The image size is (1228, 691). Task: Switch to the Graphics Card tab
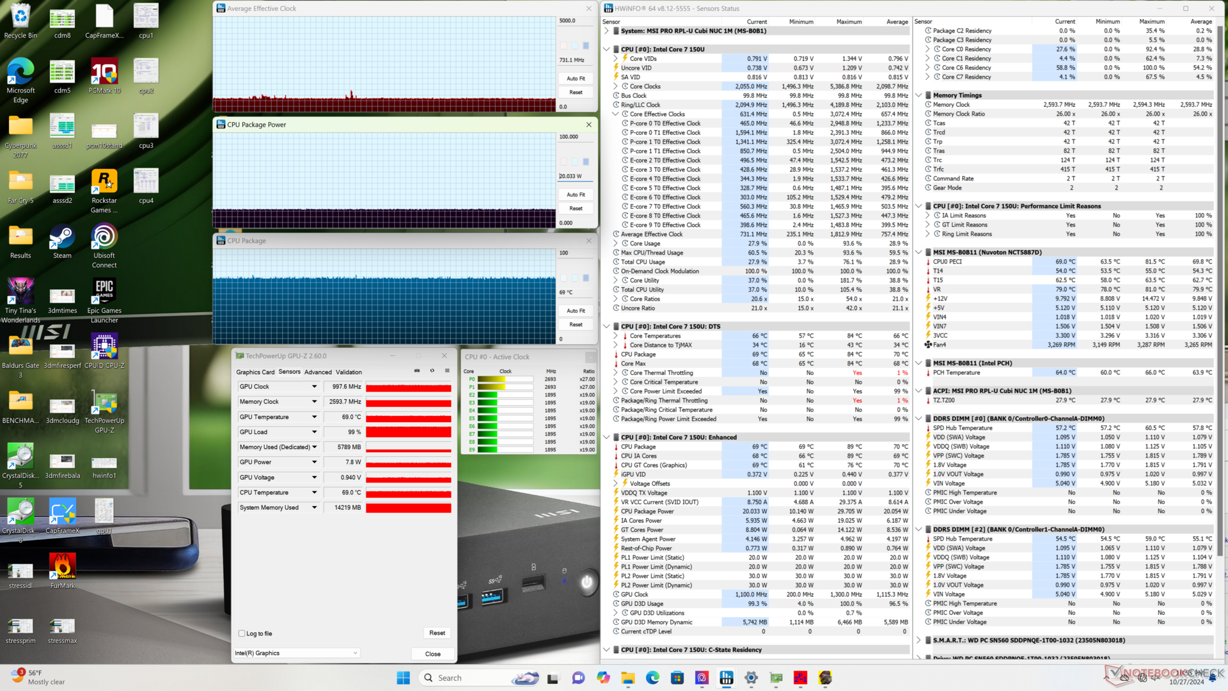[x=255, y=372]
